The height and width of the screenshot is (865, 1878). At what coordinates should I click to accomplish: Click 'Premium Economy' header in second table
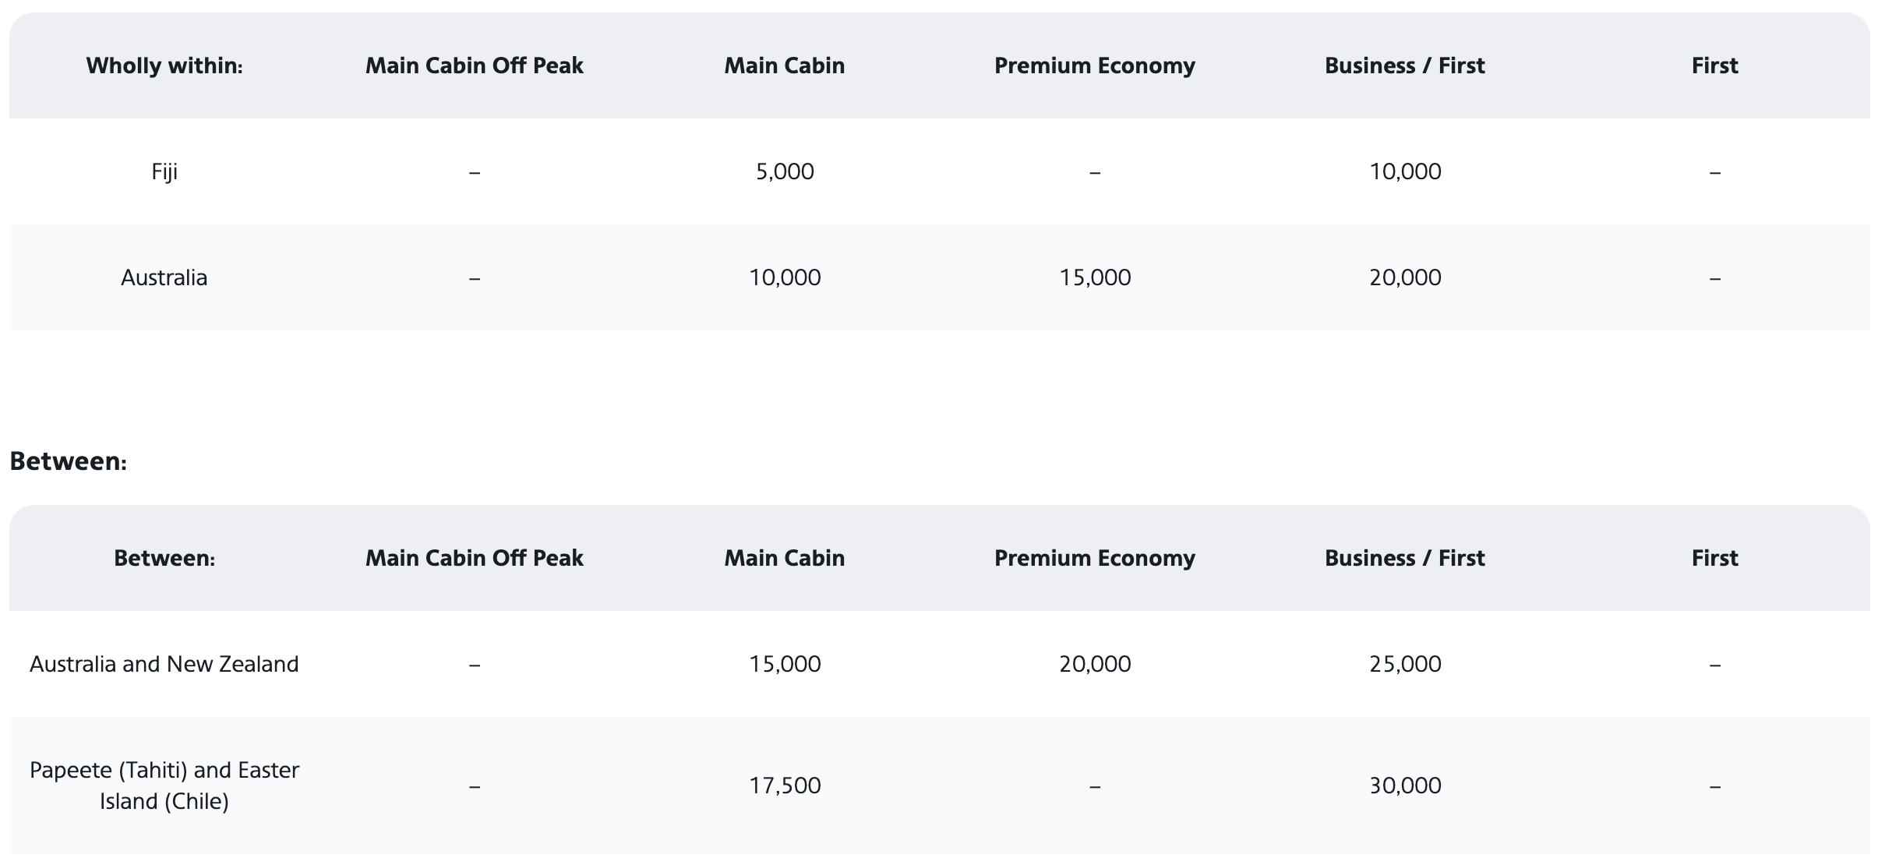[x=1095, y=558]
